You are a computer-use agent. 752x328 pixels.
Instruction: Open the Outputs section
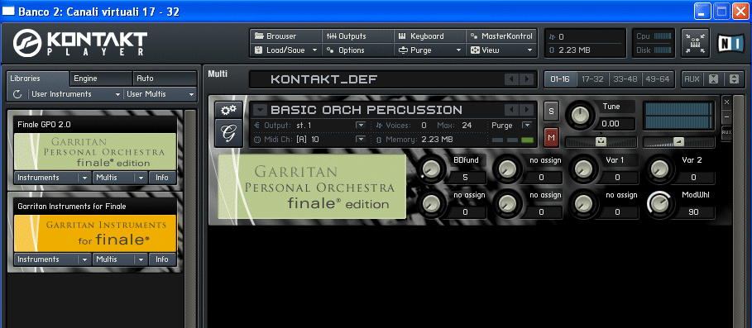click(357, 36)
